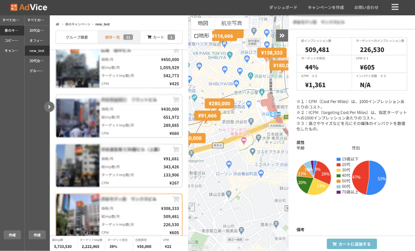Image resolution: width=415 pixels, height=251 pixels.
Task: Click the AdVice logo
Action: coord(29,7)
